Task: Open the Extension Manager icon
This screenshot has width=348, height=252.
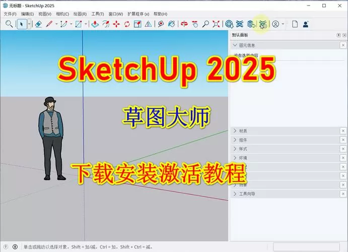Action: 263,24
